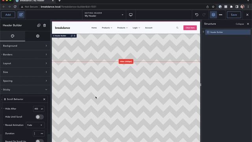Click the pink Click Here button
Image resolution: width=252 pixels, height=142 pixels.
point(190,28)
